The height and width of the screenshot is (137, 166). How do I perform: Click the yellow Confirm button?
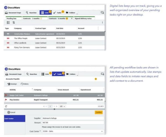[99, 112]
